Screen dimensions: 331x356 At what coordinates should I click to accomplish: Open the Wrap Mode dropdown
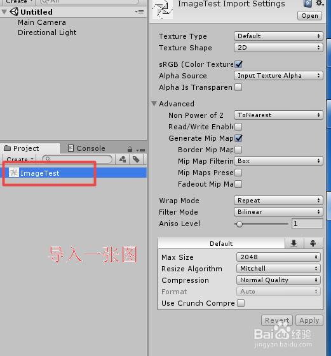[x=278, y=201]
